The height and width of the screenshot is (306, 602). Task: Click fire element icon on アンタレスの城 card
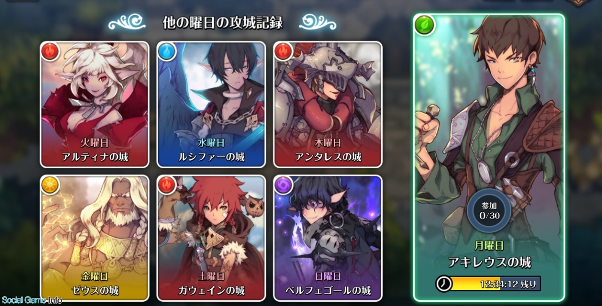point(283,51)
